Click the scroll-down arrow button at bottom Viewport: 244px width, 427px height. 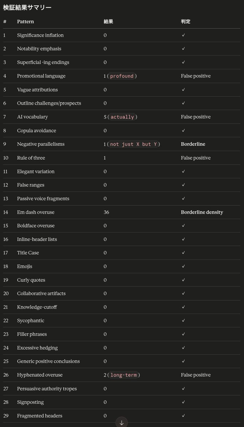121,422
